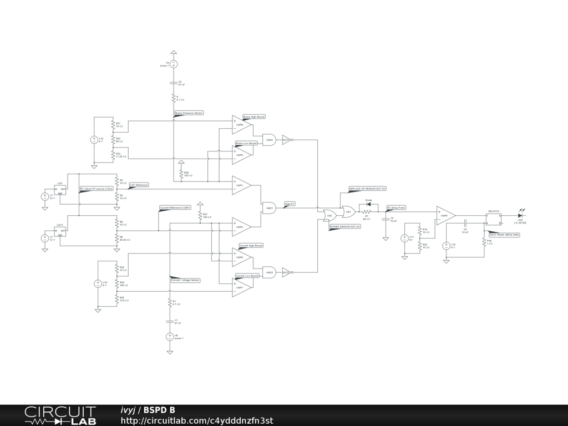Select the SRLATCH component

point(494,219)
